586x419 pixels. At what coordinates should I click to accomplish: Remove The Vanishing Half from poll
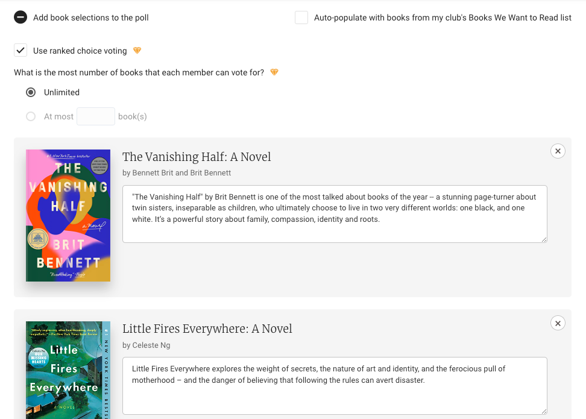click(x=558, y=151)
